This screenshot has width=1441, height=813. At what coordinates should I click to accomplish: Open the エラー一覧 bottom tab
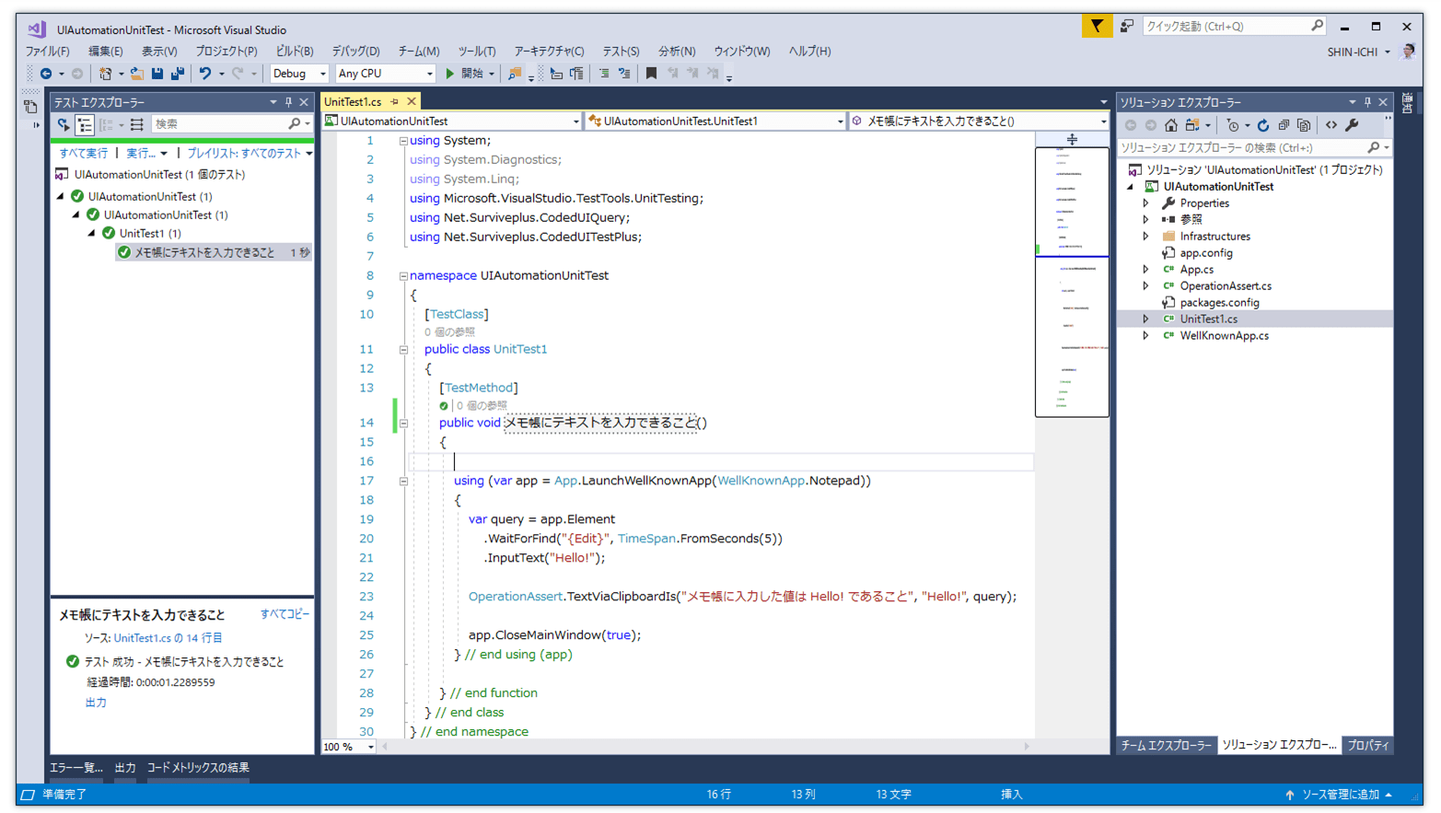76,768
